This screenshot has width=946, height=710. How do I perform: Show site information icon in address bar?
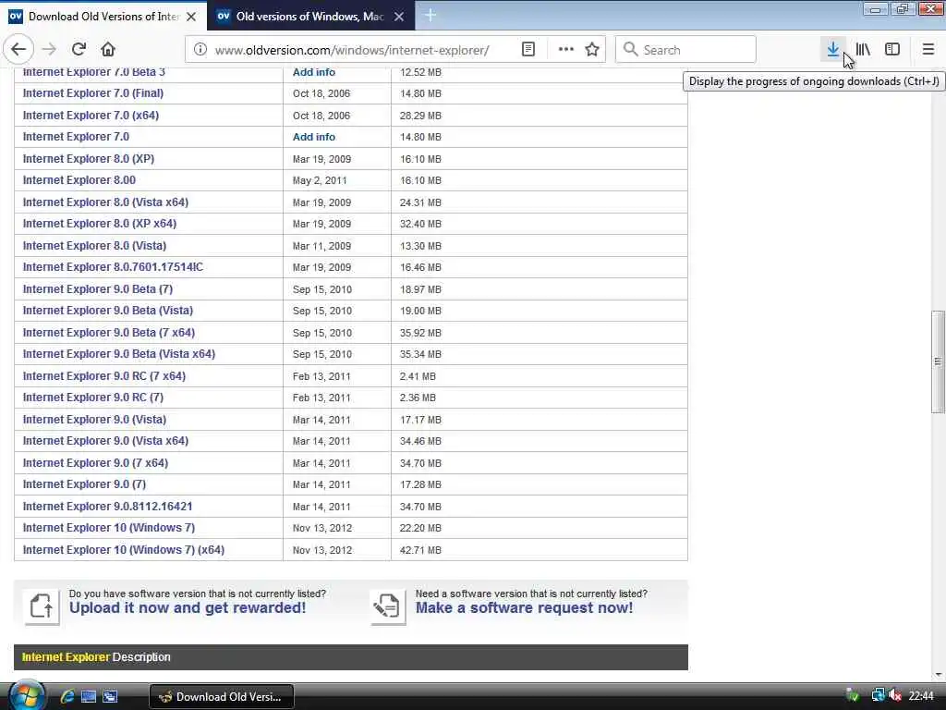click(x=200, y=50)
